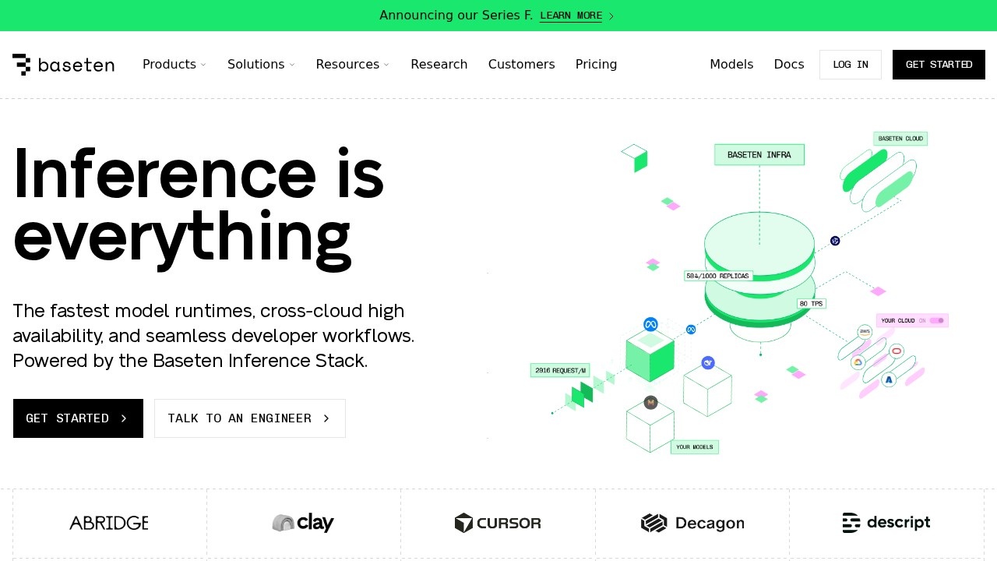This screenshot has width=997, height=561.
Task: Click the large Meta icon above green cube
Action: (650, 324)
